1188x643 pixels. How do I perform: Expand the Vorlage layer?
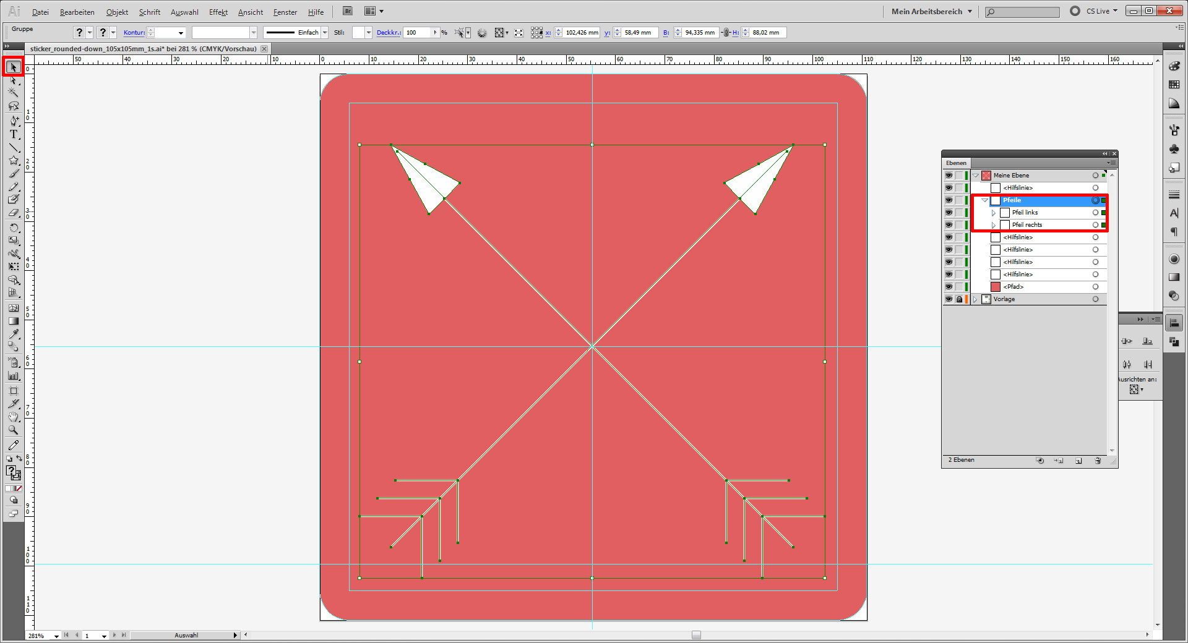tap(975, 299)
